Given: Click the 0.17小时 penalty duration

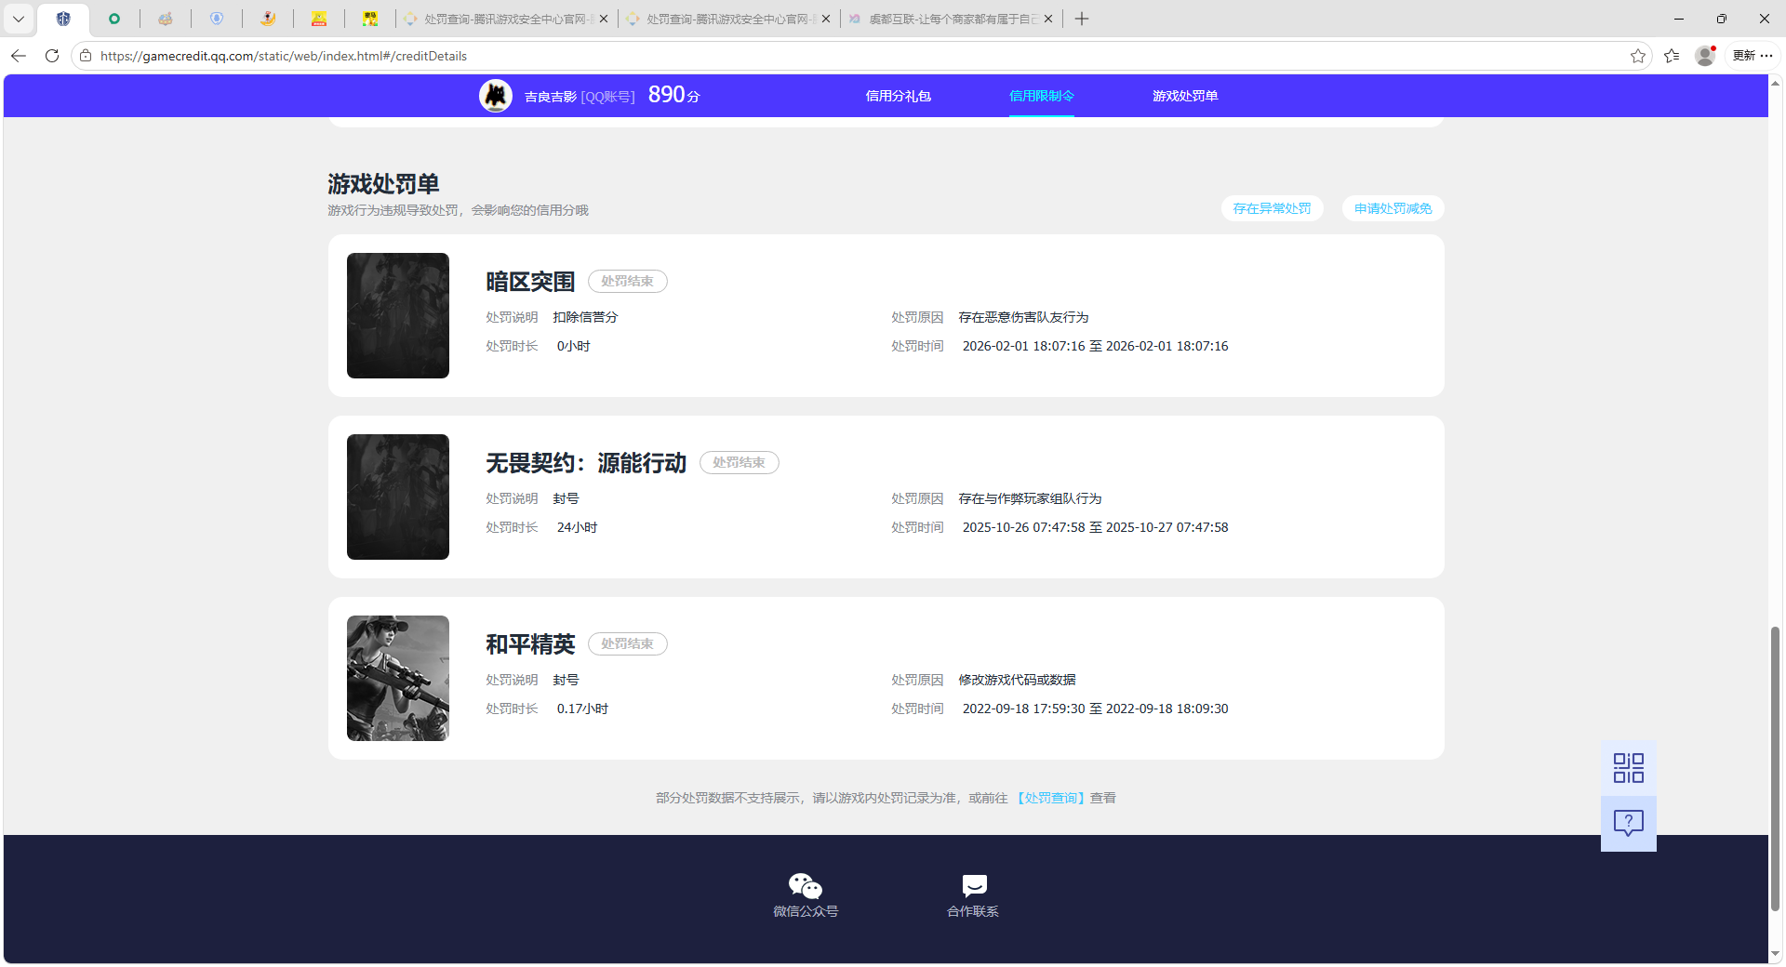Looking at the screenshot, I should tap(582, 709).
